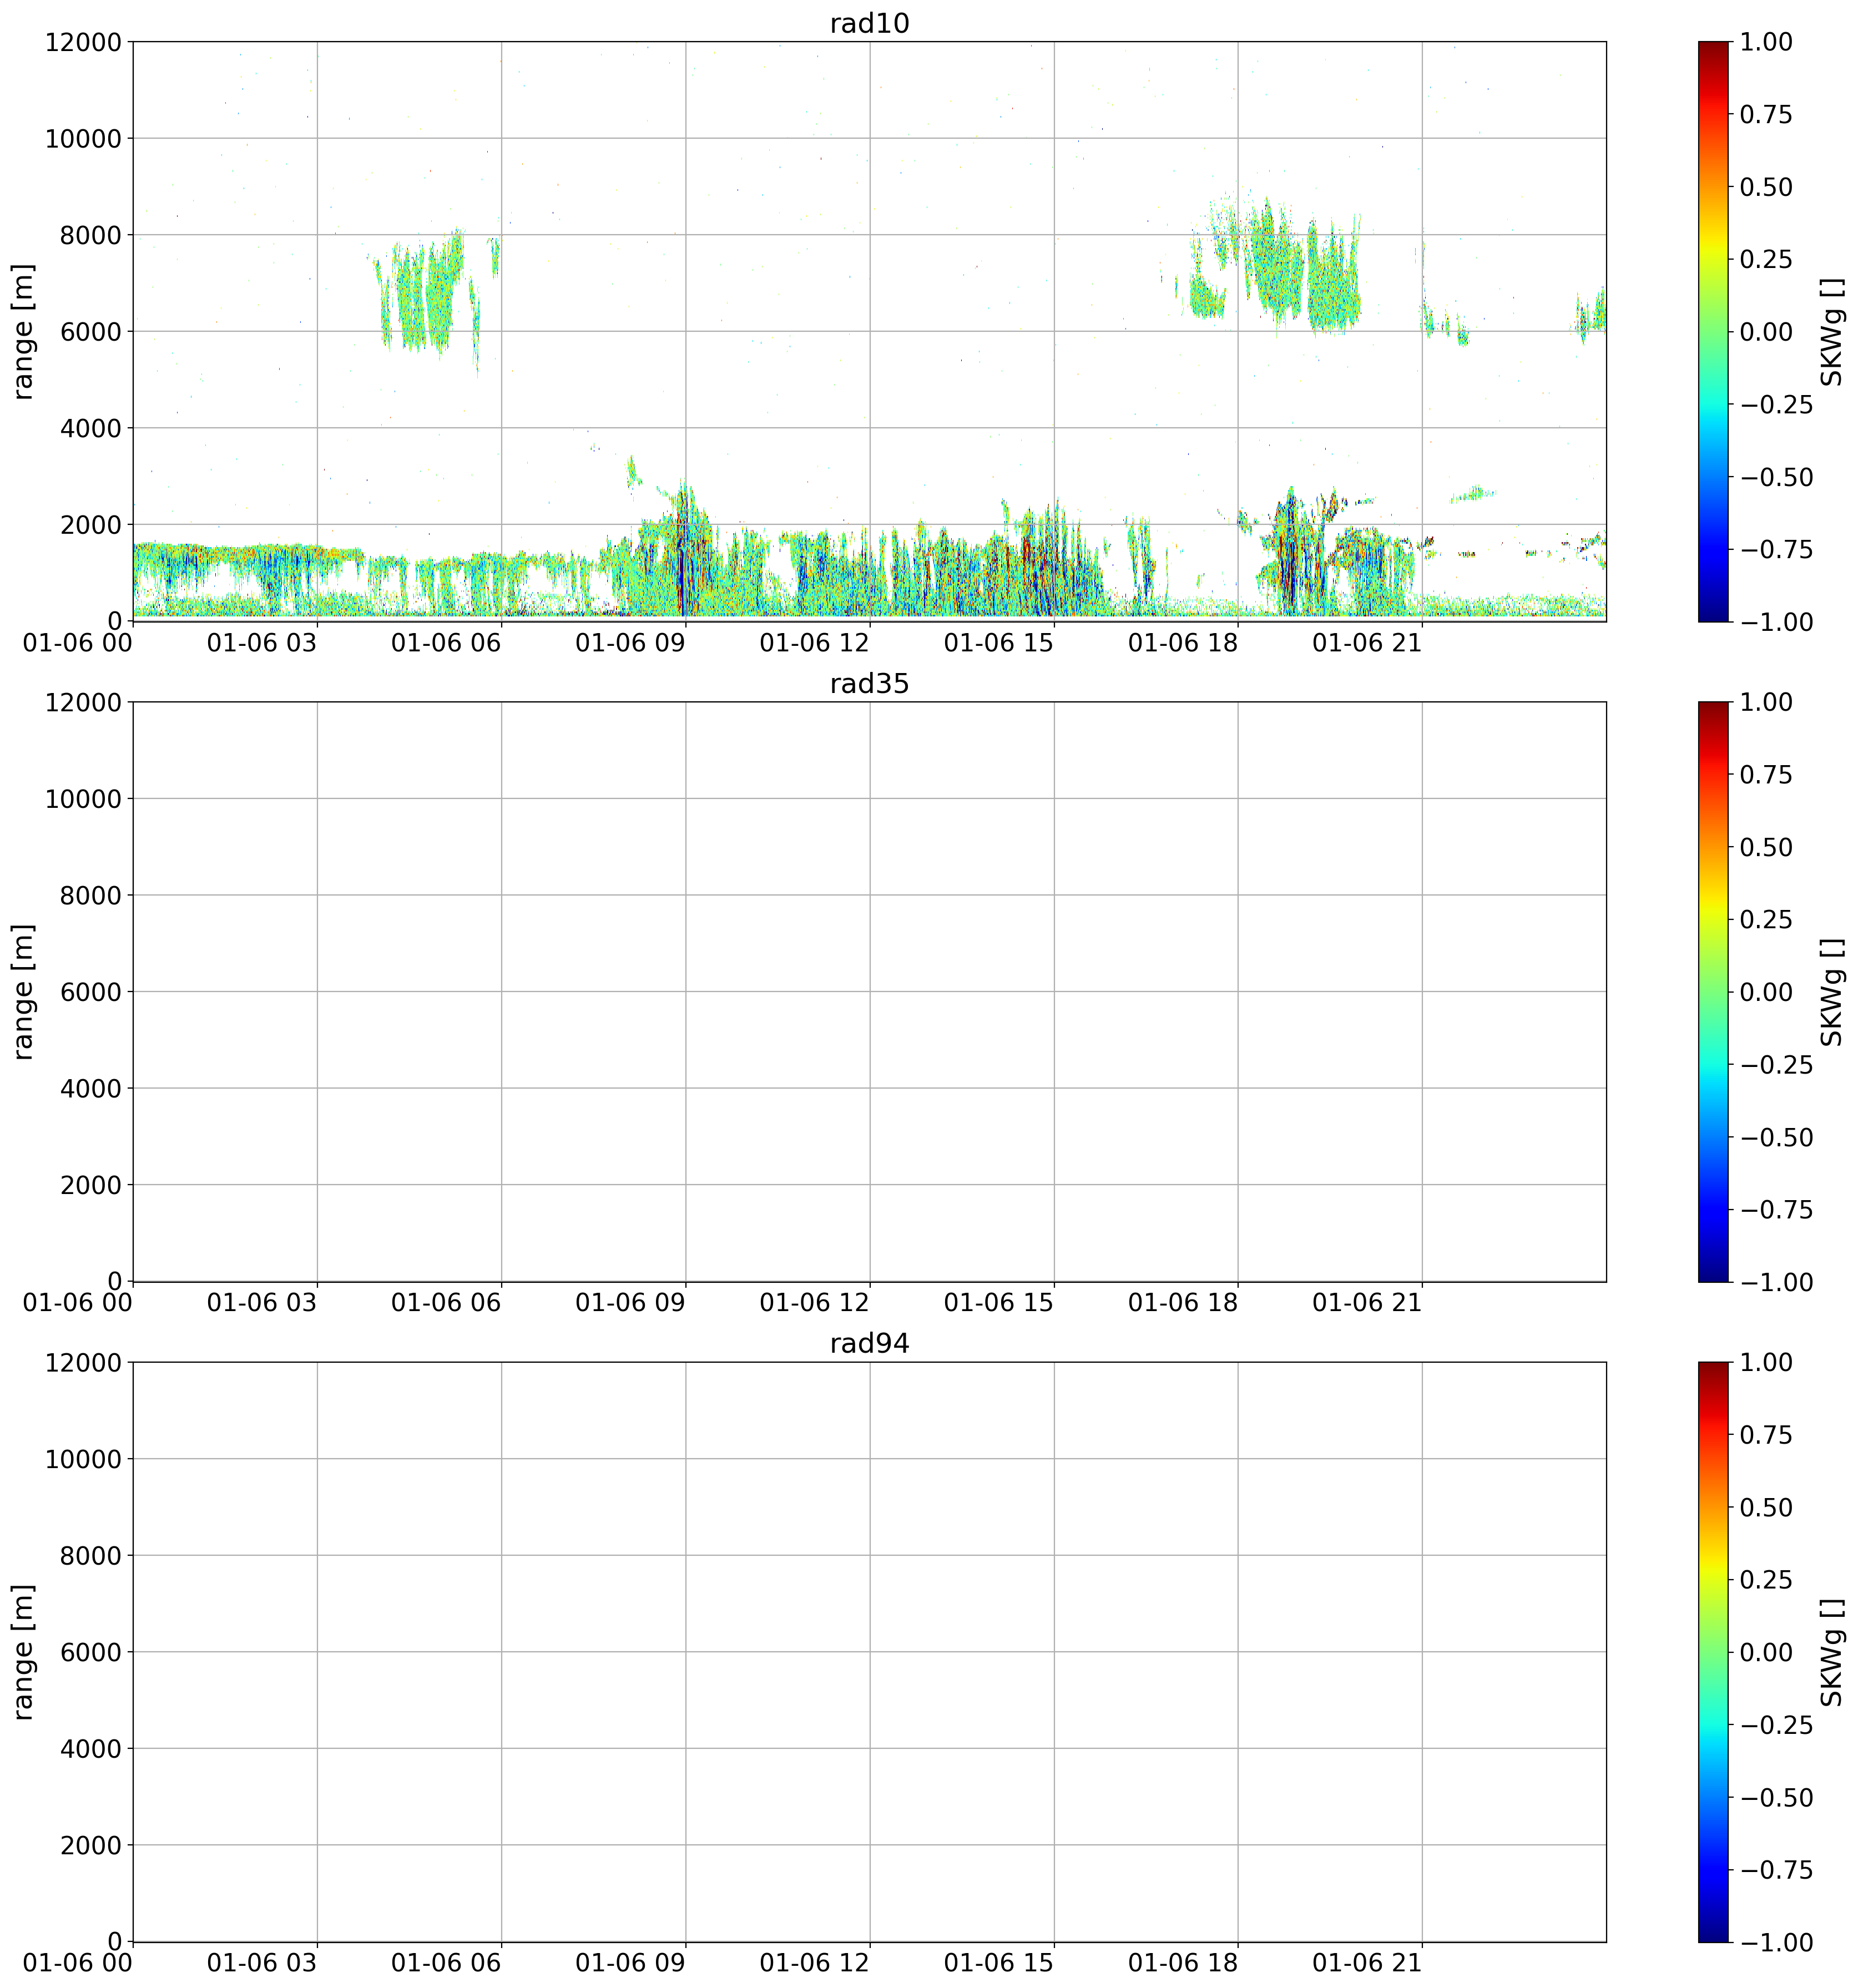Click the 0.75 tick on rad94 colorbar
The height and width of the screenshot is (1988, 1858).
1766,1434
